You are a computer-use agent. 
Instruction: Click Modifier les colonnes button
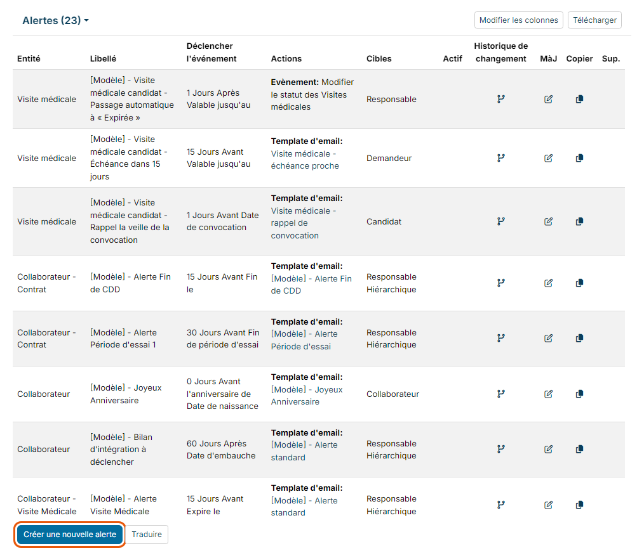[518, 20]
